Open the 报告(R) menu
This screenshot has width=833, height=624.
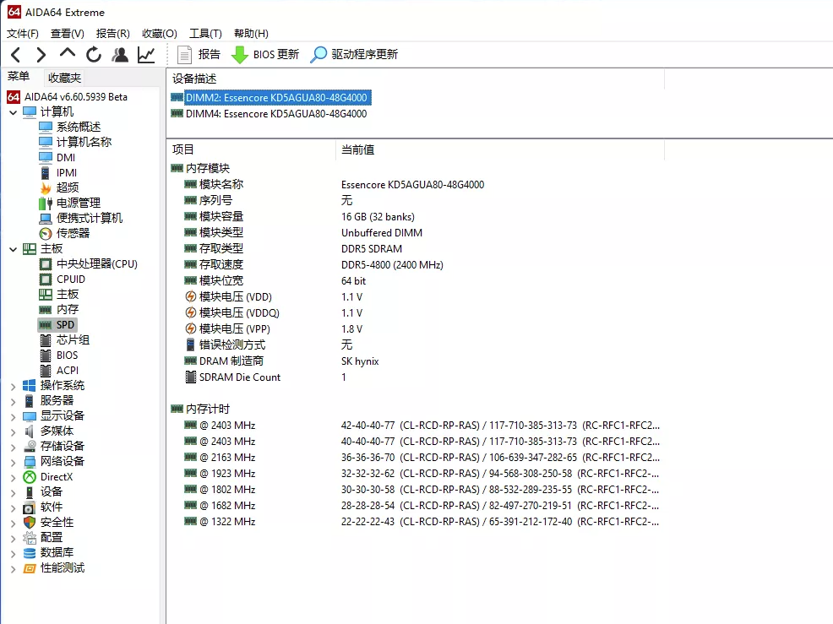point(112,34)
